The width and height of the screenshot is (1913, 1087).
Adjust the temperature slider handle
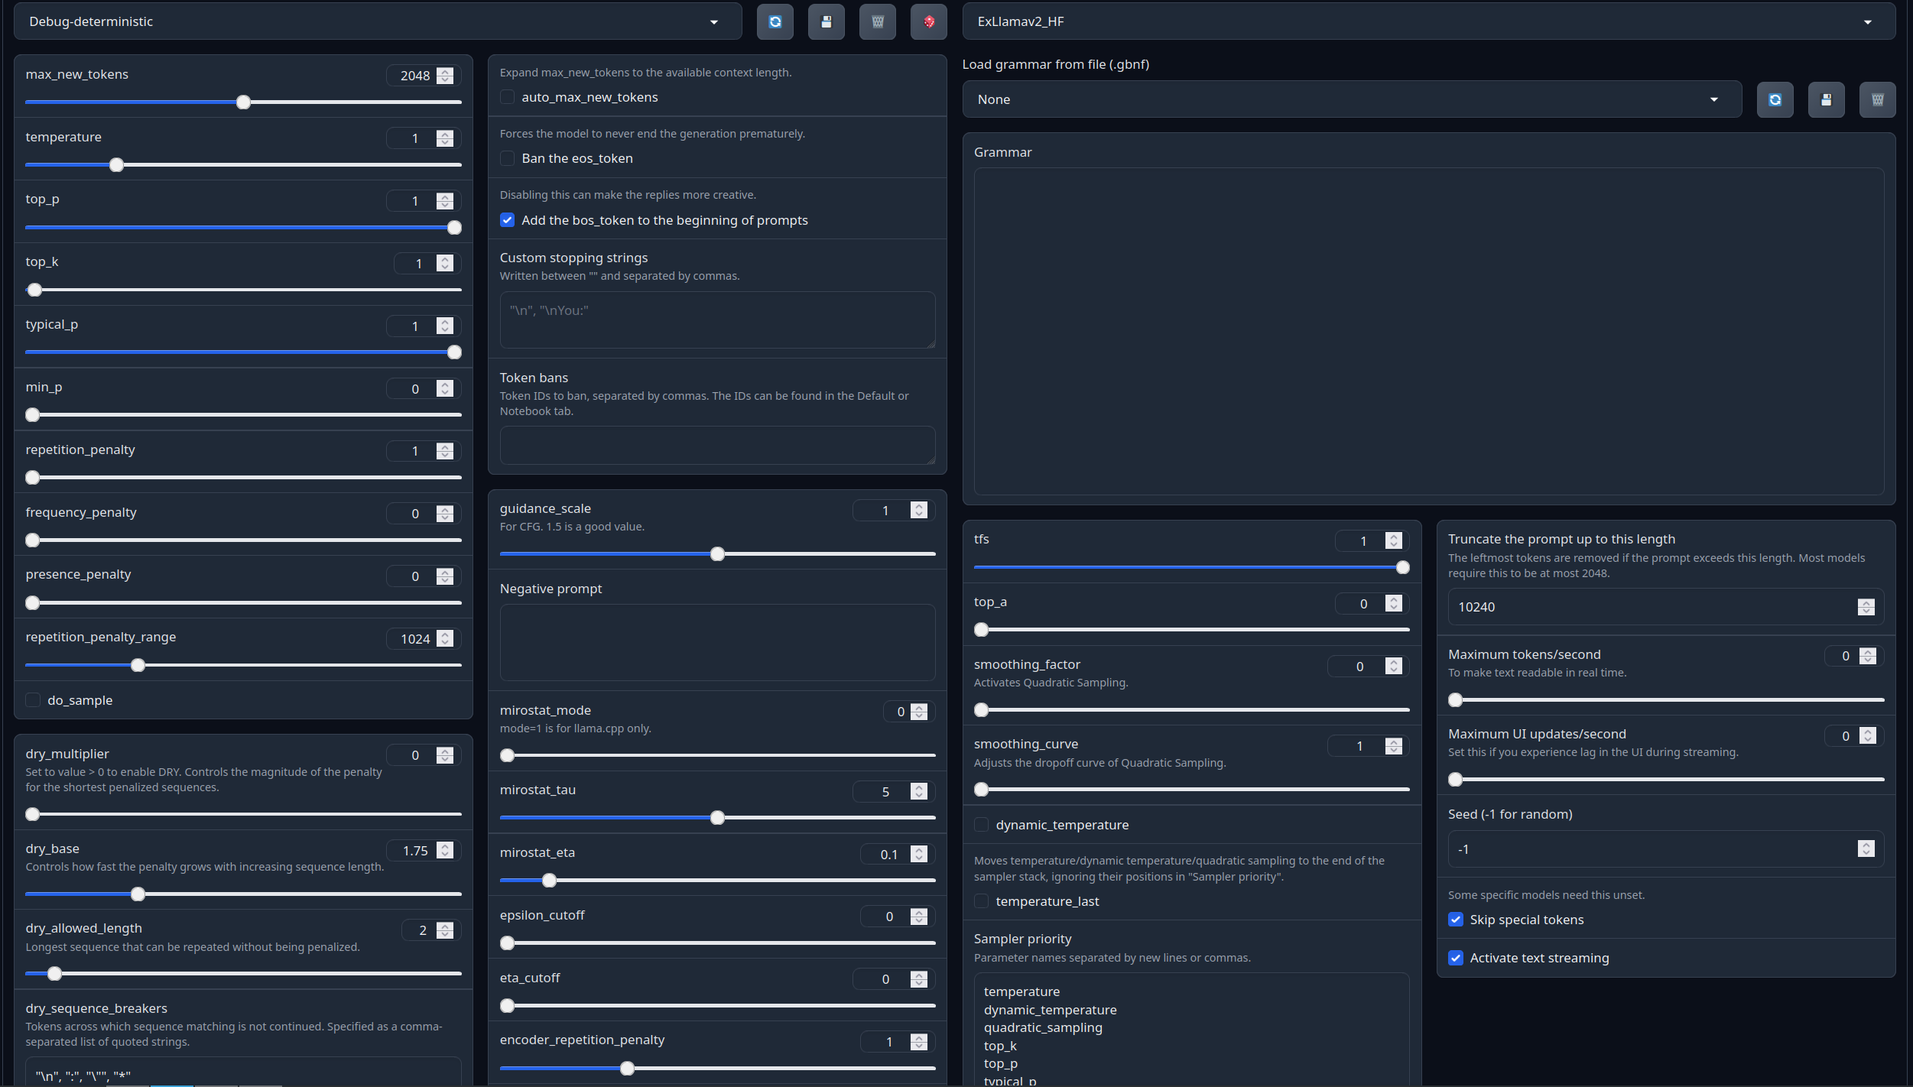(116, 164)
